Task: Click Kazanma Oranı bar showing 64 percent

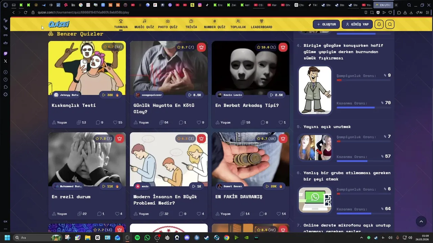Action: 364,214
